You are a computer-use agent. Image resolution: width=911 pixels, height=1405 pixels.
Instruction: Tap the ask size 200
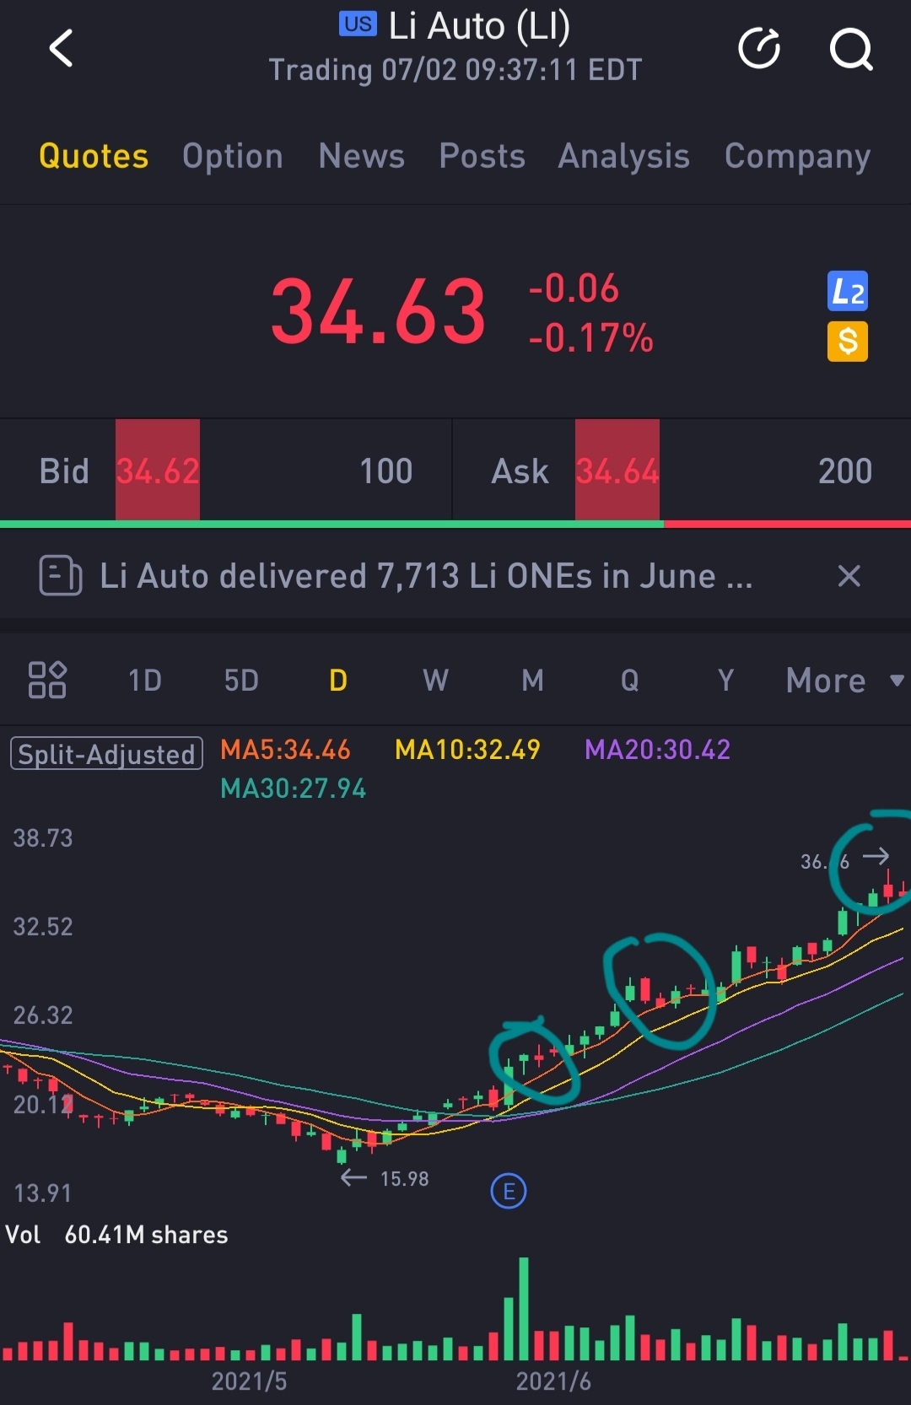[845, 471]
